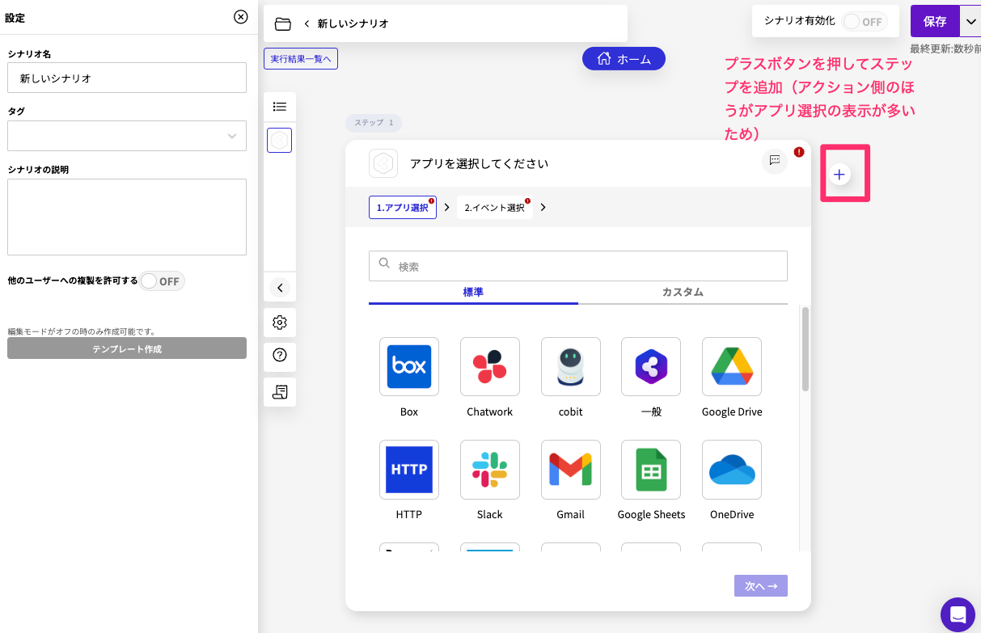This screenshot has width=981, height=633.
Task: Switch to the カスタム tab
Action: 683,293
